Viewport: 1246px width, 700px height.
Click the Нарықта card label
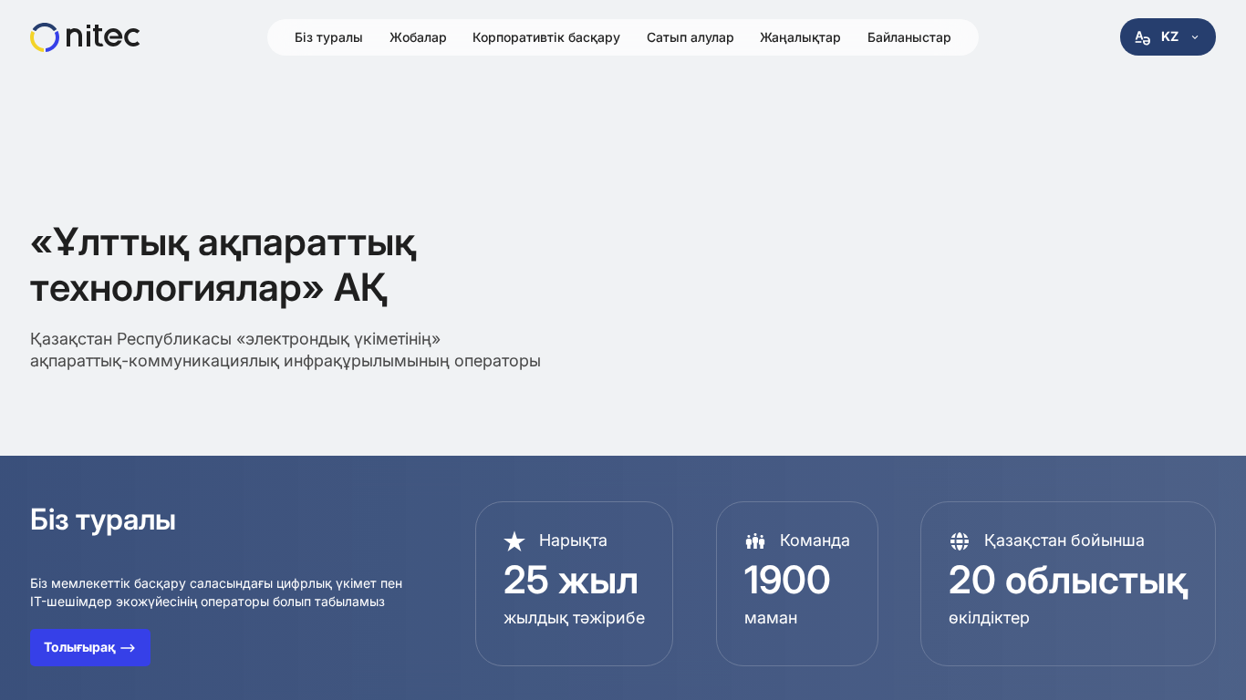point(573,540)
